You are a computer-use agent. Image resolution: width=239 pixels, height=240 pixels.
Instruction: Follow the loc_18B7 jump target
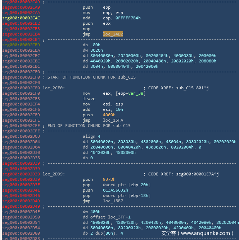click(x=114, y=201)
